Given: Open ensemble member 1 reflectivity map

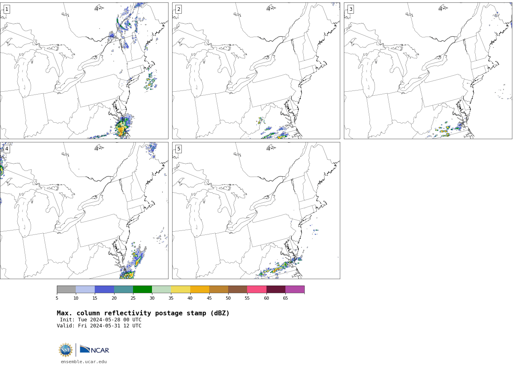Looking at the screenshot, I should [84, 71].
